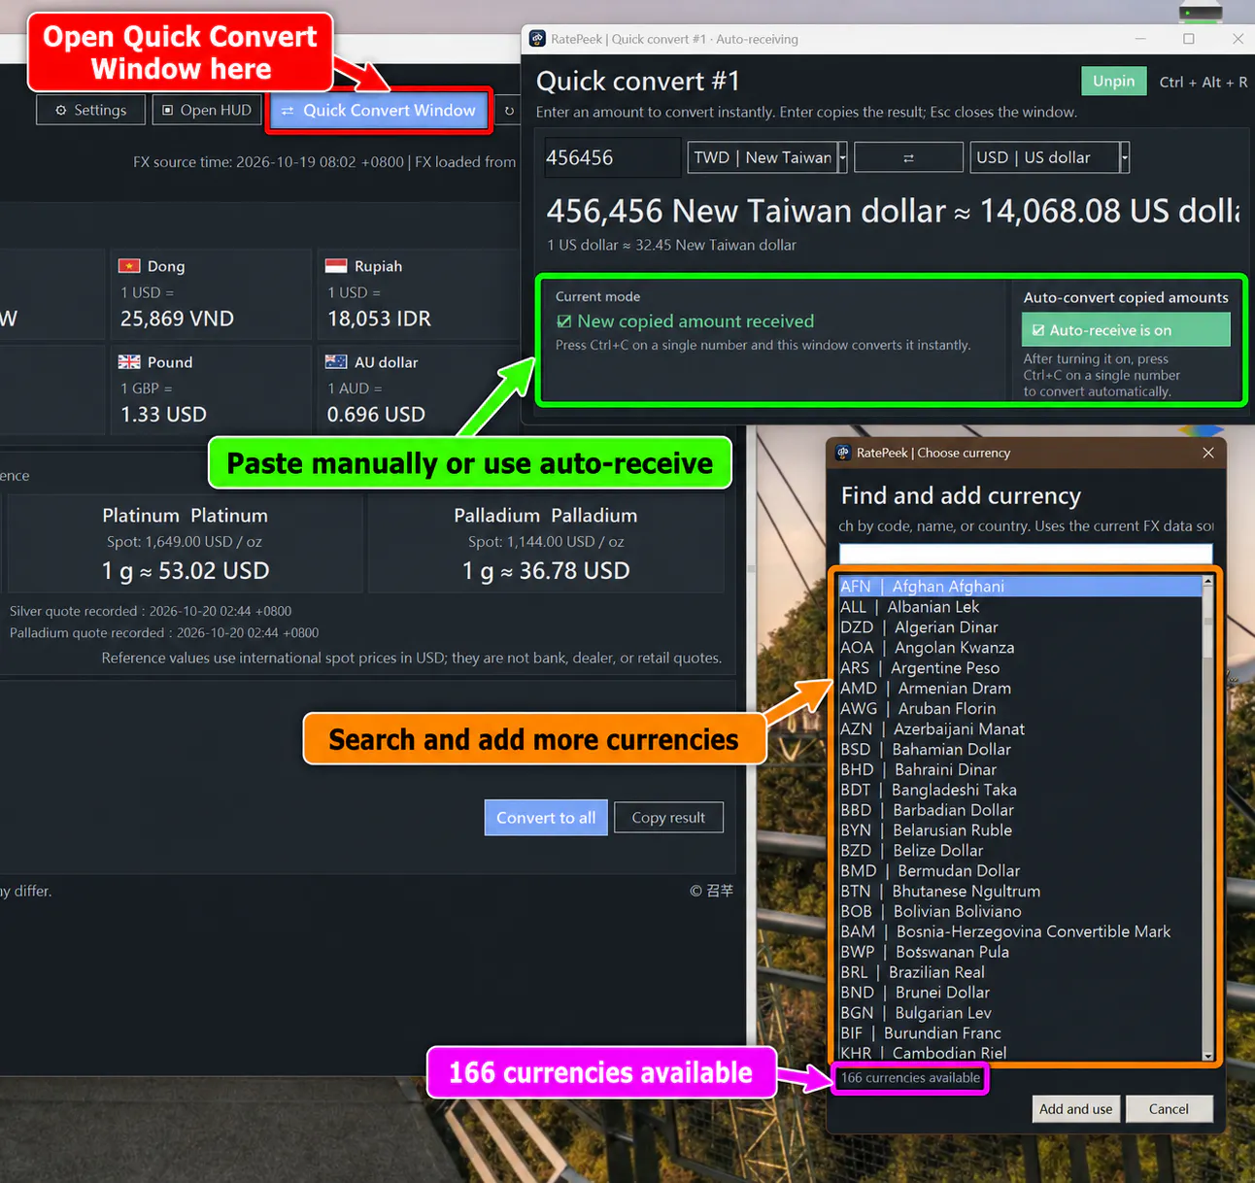The width and height of the screenshot is (1255, 1183).
Task: Select AFN | Afghan Afghani in the list
Action: coord(1020,587)
